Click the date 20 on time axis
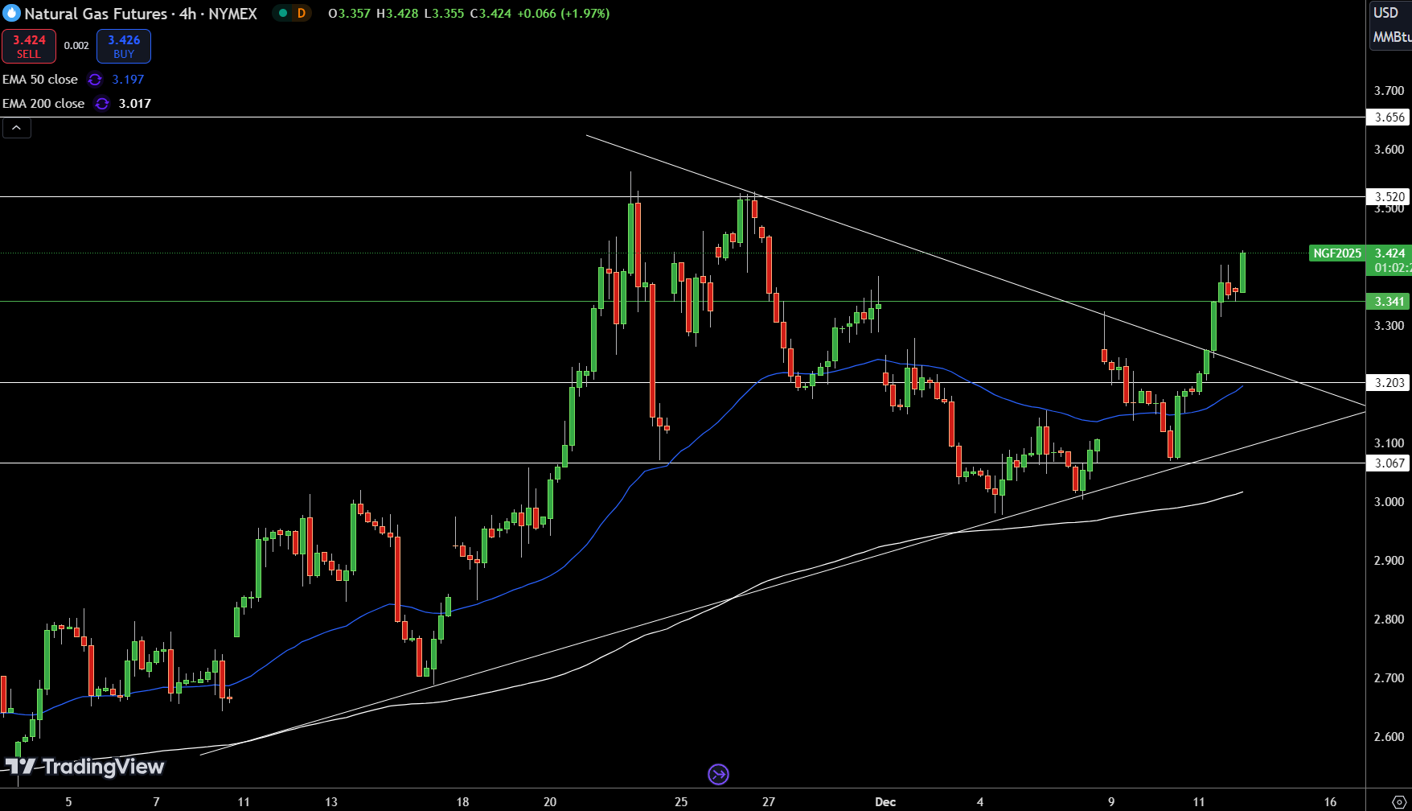The height and width of the screenshot is (811, 1412). (x=550, y=801)
